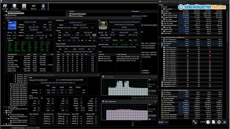This screenshot has height=129, width=230.
Task: Open the CPU #0 selector dropdown
Action: 15,32
